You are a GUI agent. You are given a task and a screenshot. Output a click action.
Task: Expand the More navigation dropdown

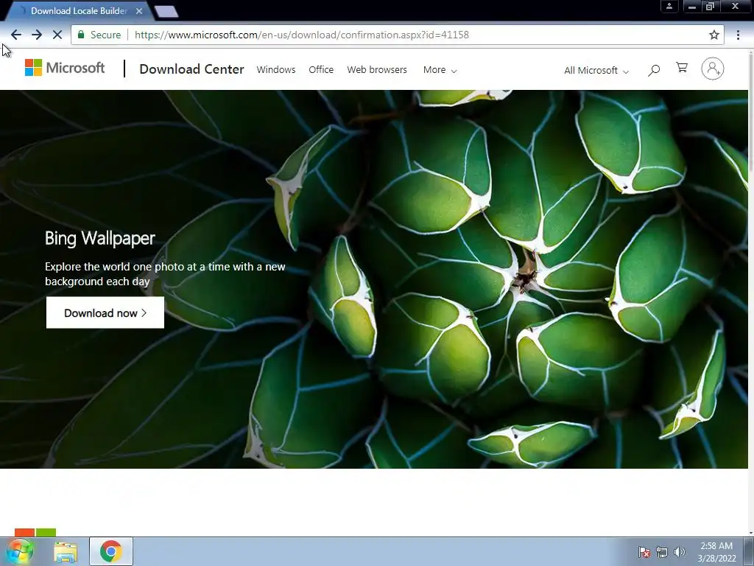tap(440, 70)
